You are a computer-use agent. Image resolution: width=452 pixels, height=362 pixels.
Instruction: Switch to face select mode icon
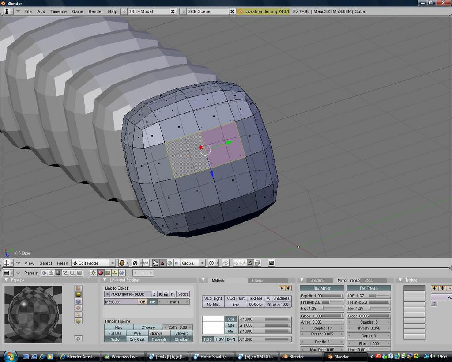(250, 263)
